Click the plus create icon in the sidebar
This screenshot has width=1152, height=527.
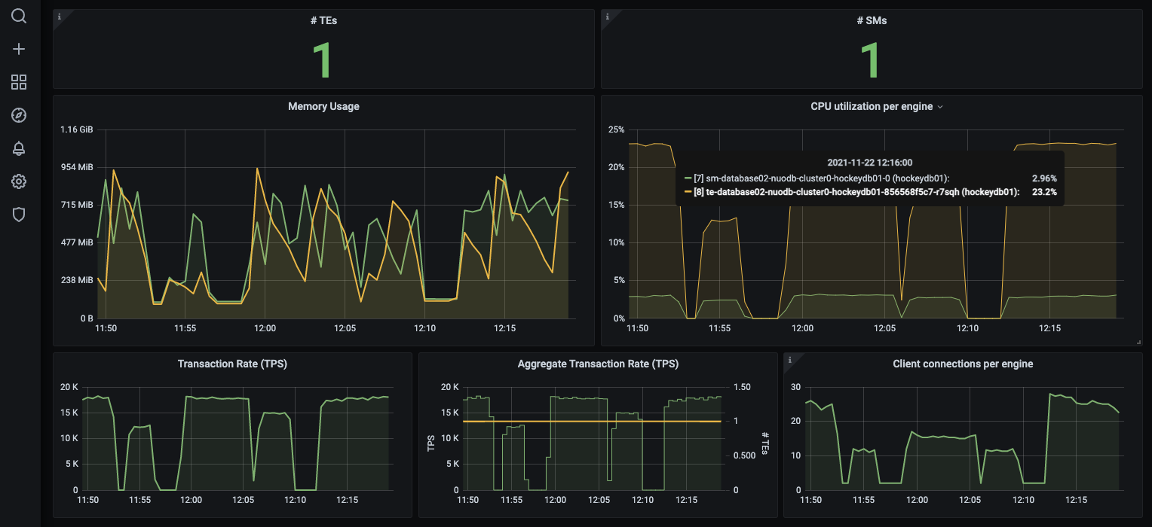(x=19, y=49)
